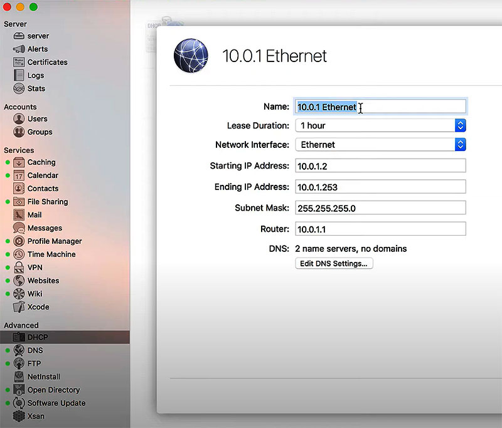Open the NetInstall service icon
This screenshot has height=428, width=502.
tap(19, 377)
